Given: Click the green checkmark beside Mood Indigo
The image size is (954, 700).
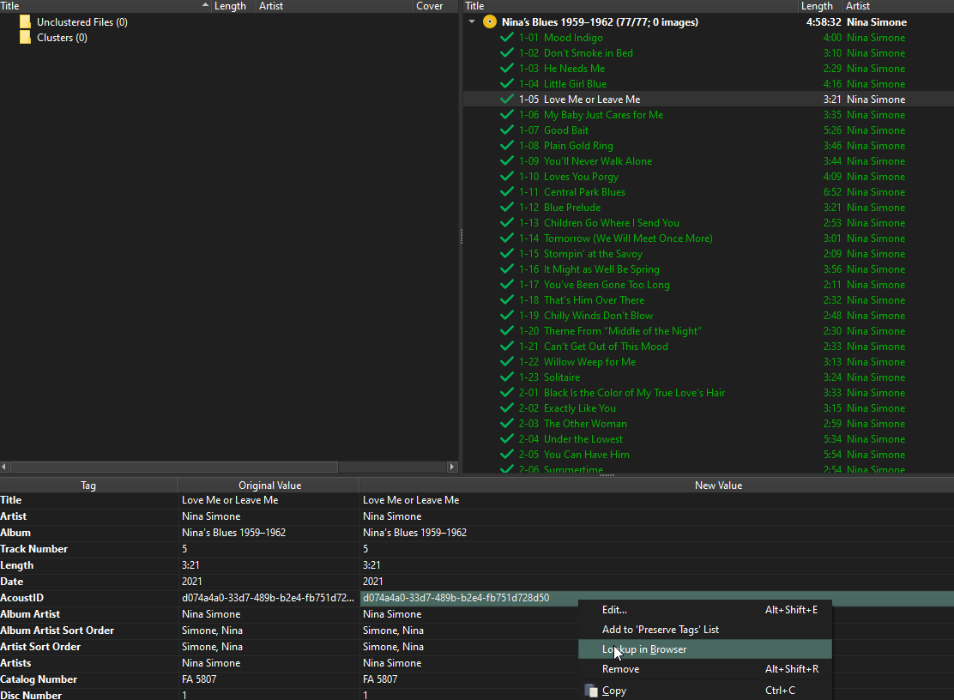Looking at the screenshot, I should pos(507,38).
